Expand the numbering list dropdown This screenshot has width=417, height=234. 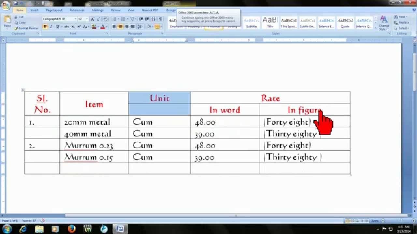point(127,19)
